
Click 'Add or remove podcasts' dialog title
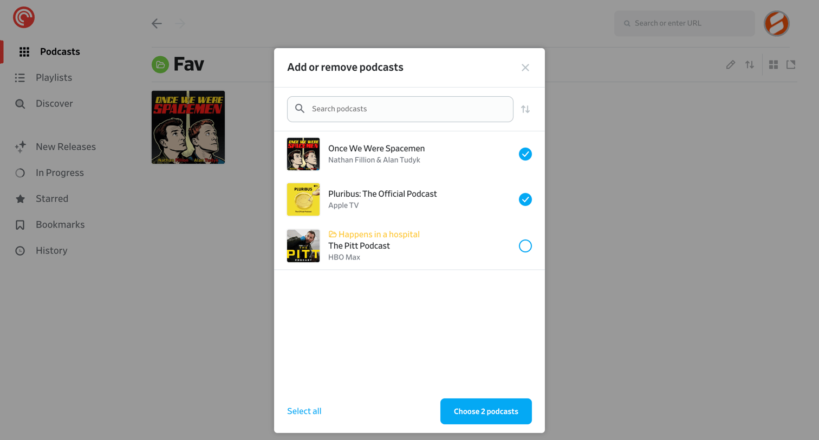(345, 68)
